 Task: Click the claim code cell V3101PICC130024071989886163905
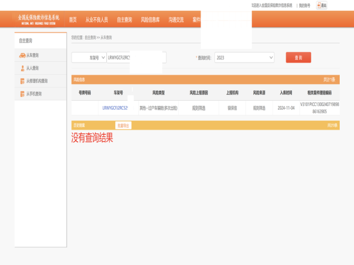(x=319, y=108)
